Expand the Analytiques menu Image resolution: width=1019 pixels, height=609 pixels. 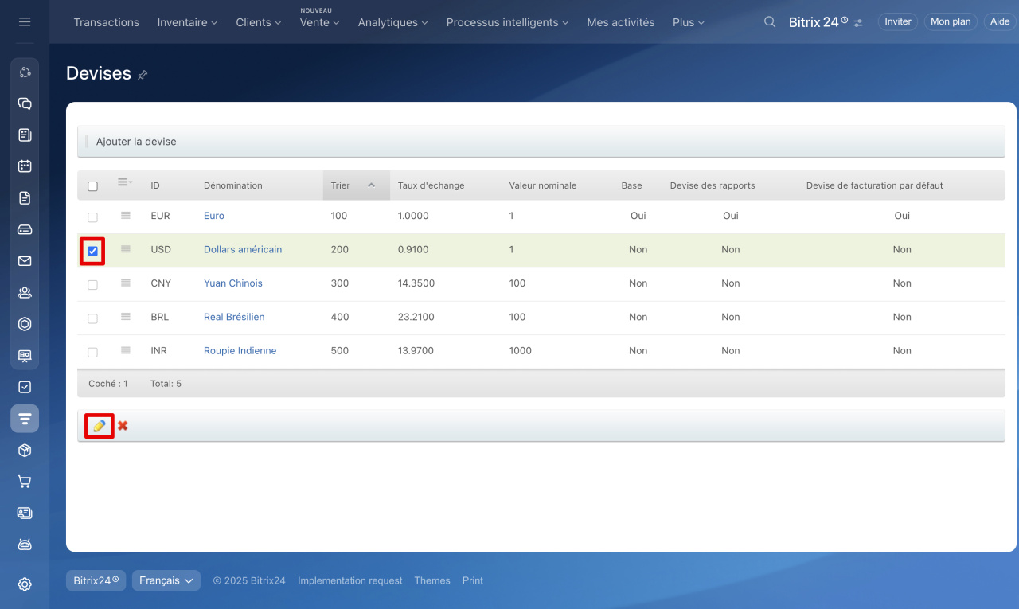tap(393, 22)
